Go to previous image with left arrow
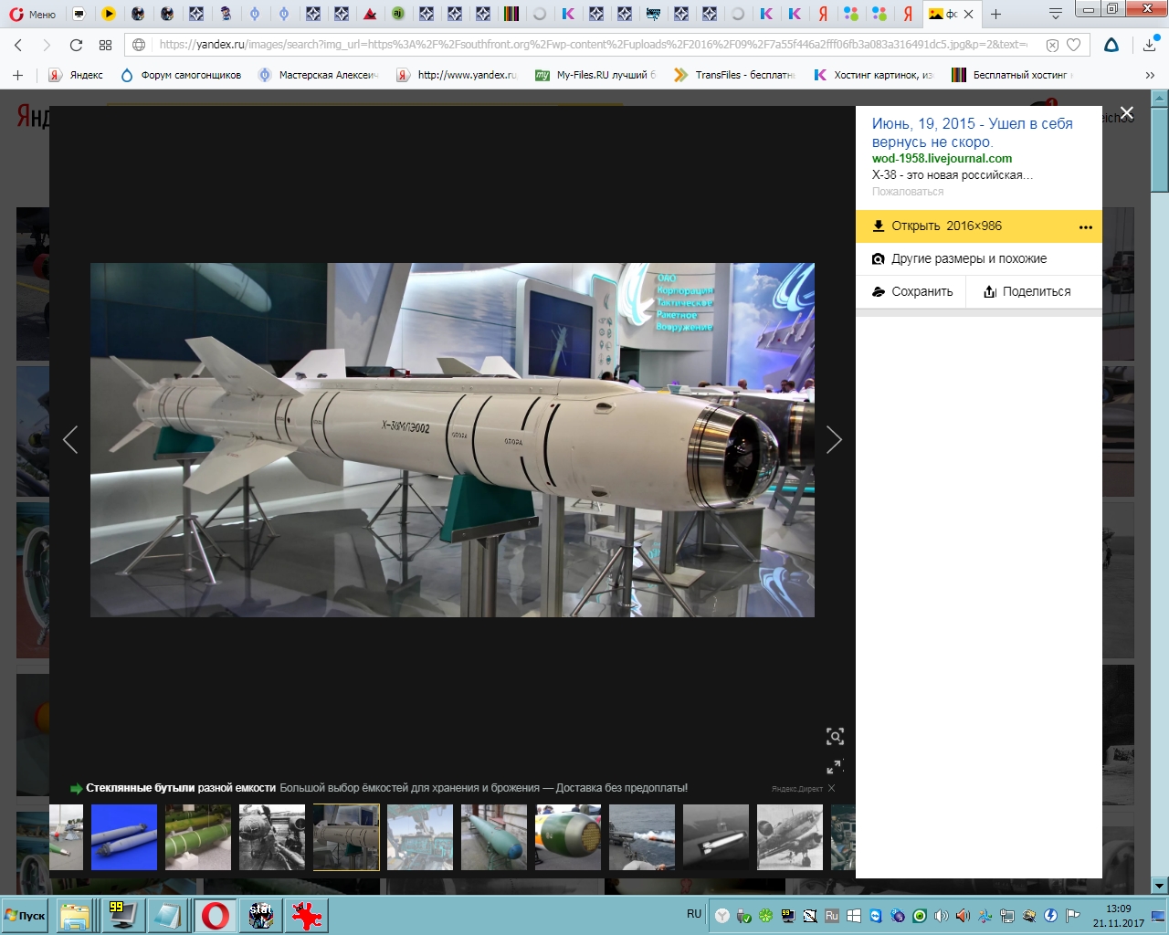This screenshot has width=1169, height=935. (x=70, y=440)
